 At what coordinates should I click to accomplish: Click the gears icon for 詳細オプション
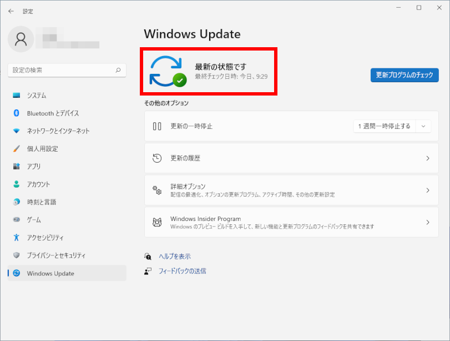[157, 190]
